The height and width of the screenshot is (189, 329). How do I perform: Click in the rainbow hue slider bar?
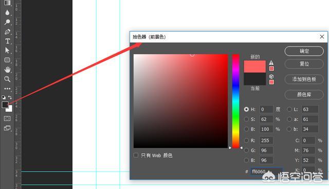pos(235,101)
